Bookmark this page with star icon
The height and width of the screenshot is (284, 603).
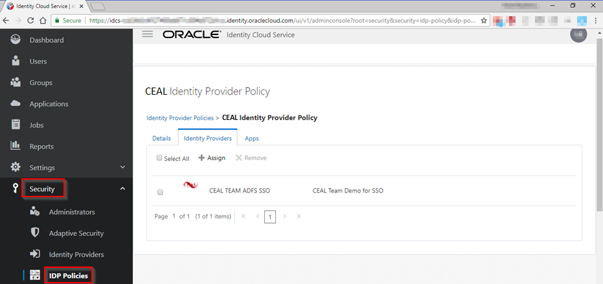click(484, 21)
